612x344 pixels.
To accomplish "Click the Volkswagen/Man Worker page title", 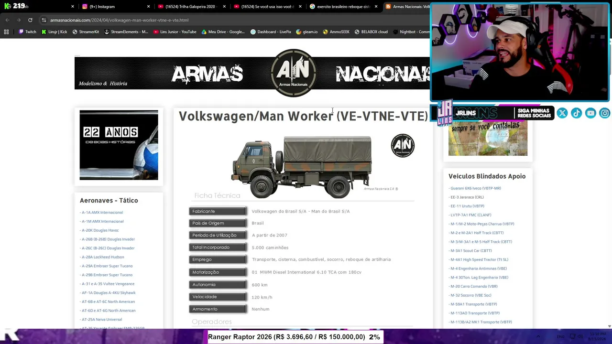I will tap(303, 116).
